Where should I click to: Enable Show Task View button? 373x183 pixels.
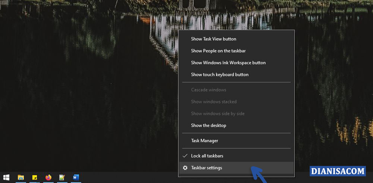click(x=236, y=39)
